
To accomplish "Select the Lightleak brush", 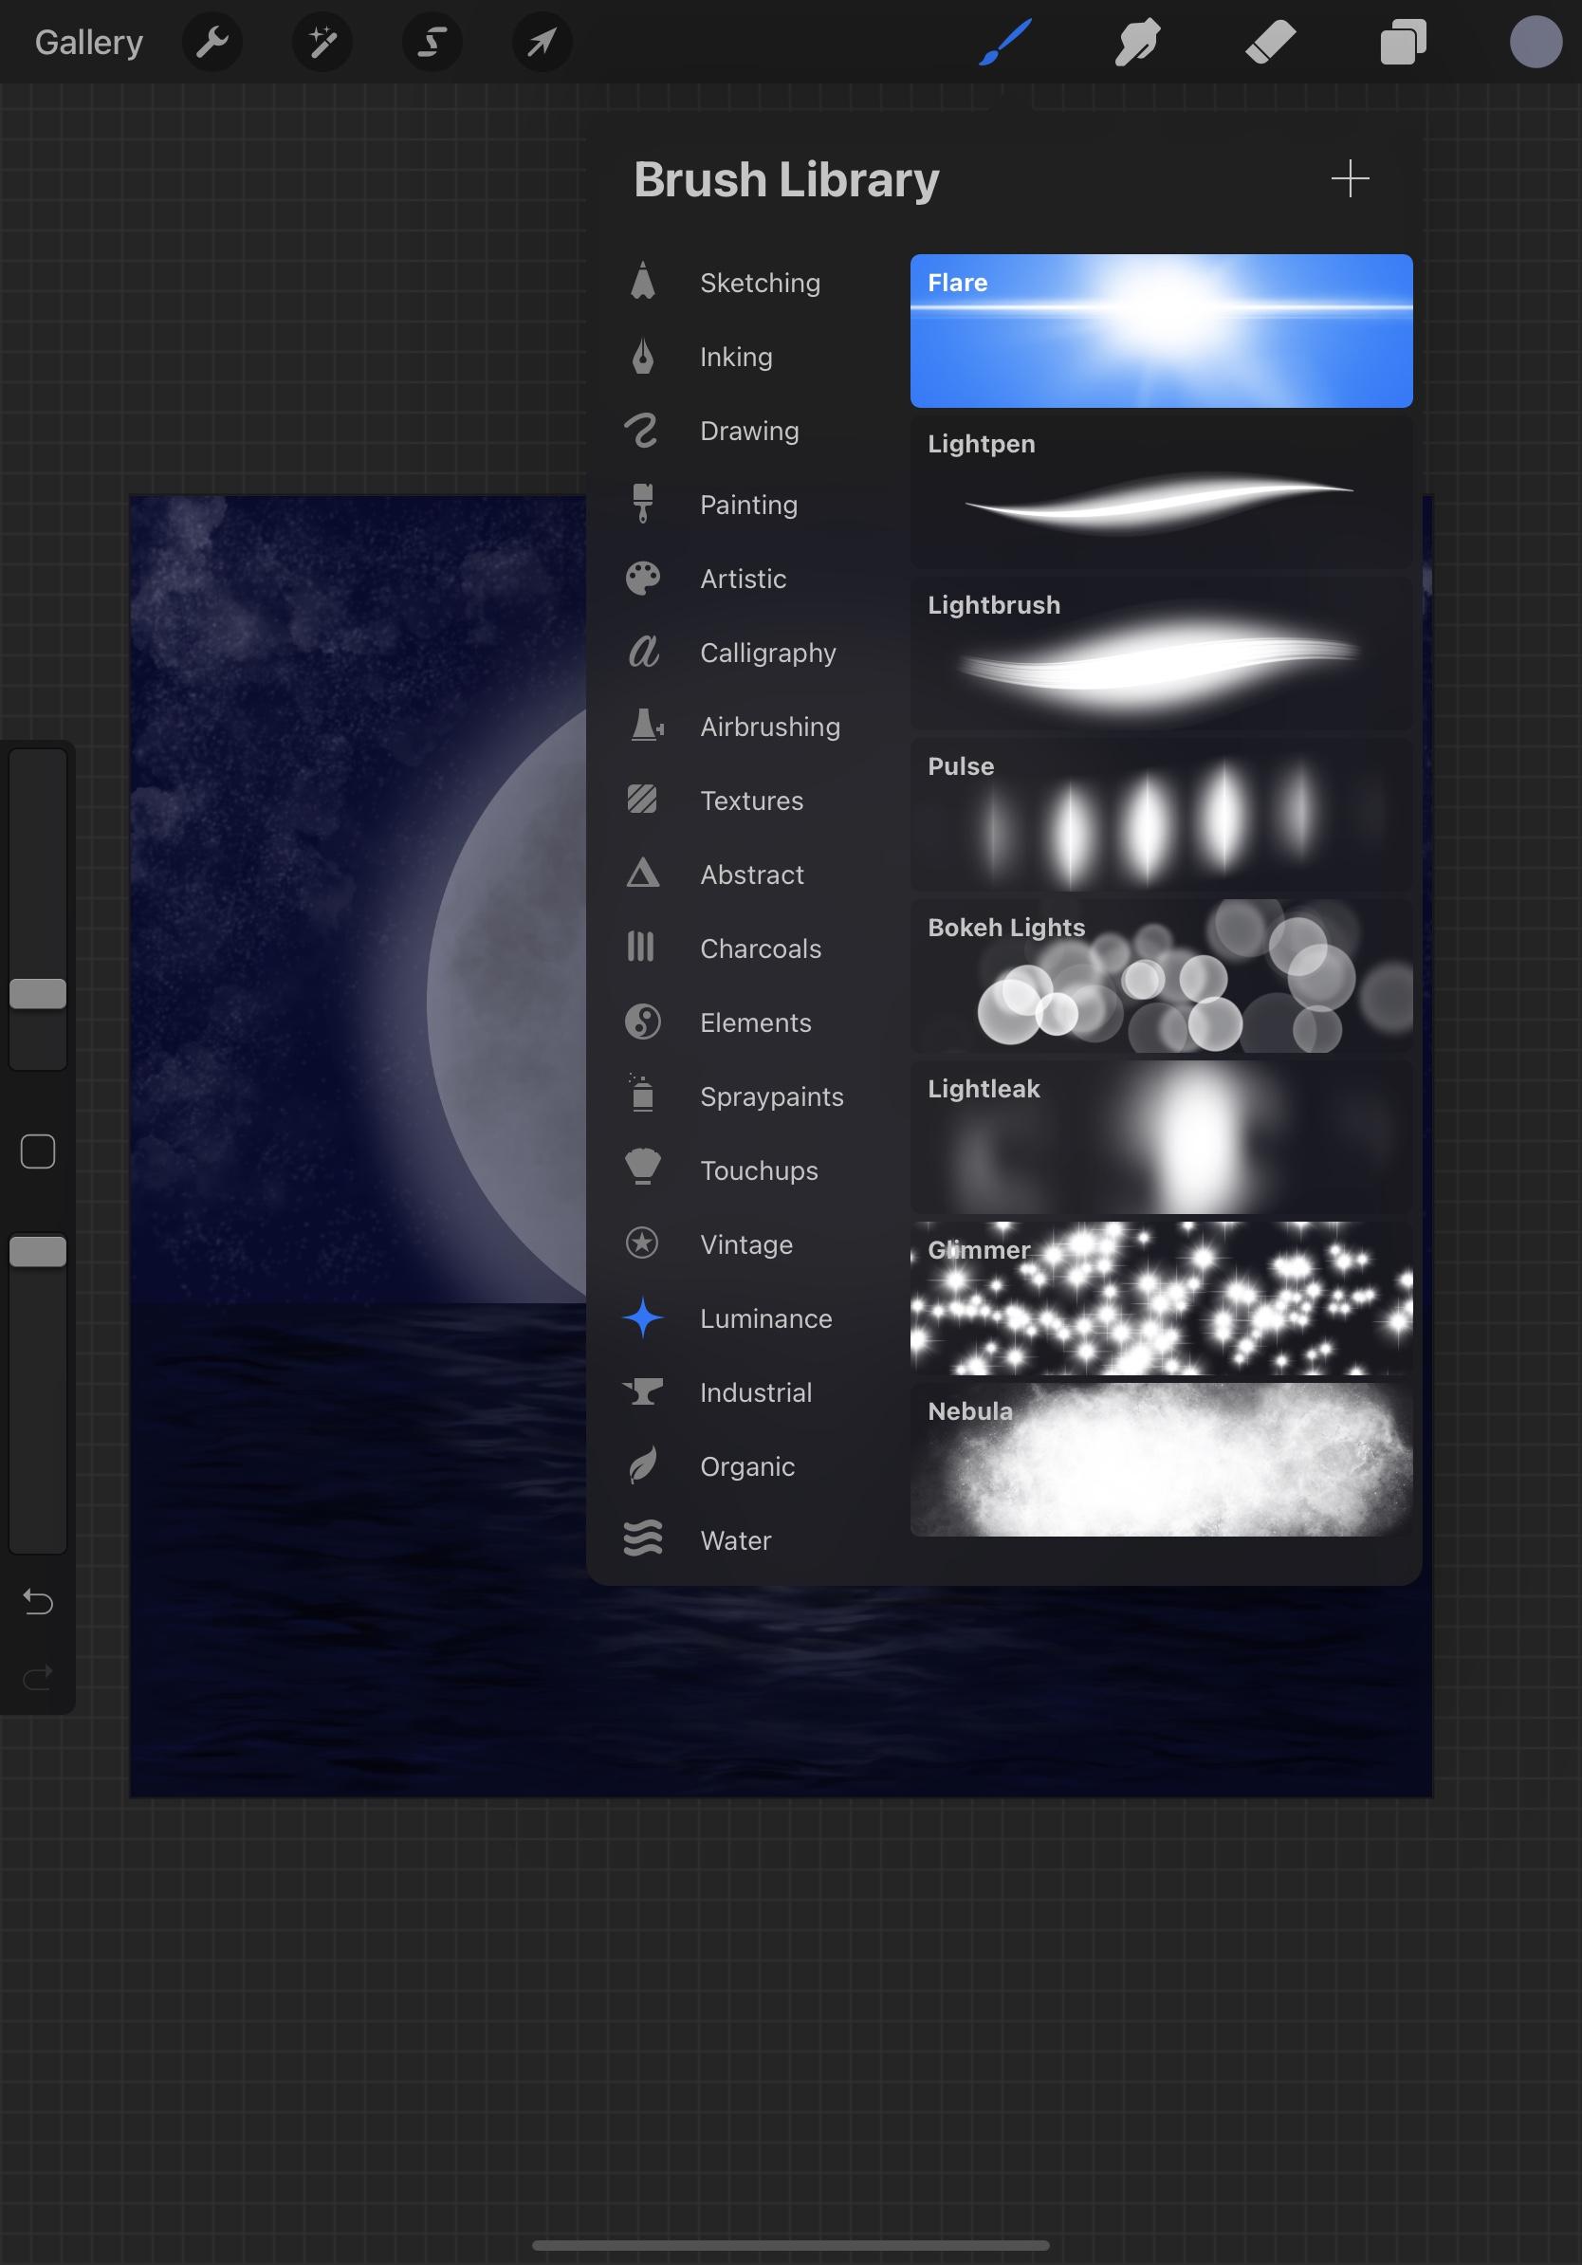I will [x=1161, y=1137].
